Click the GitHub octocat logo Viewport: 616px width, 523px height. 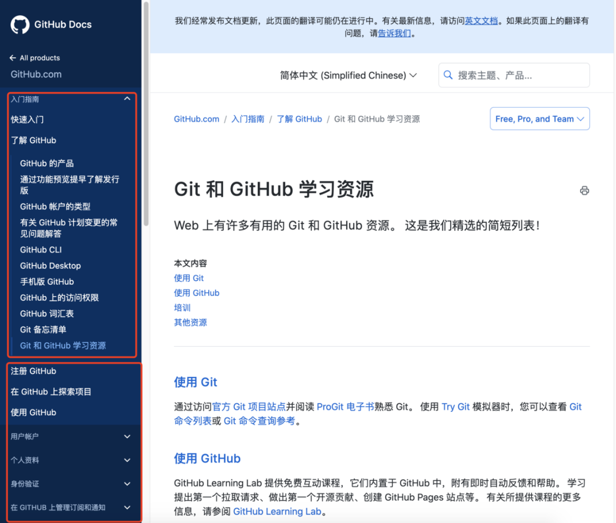point(19,25)
